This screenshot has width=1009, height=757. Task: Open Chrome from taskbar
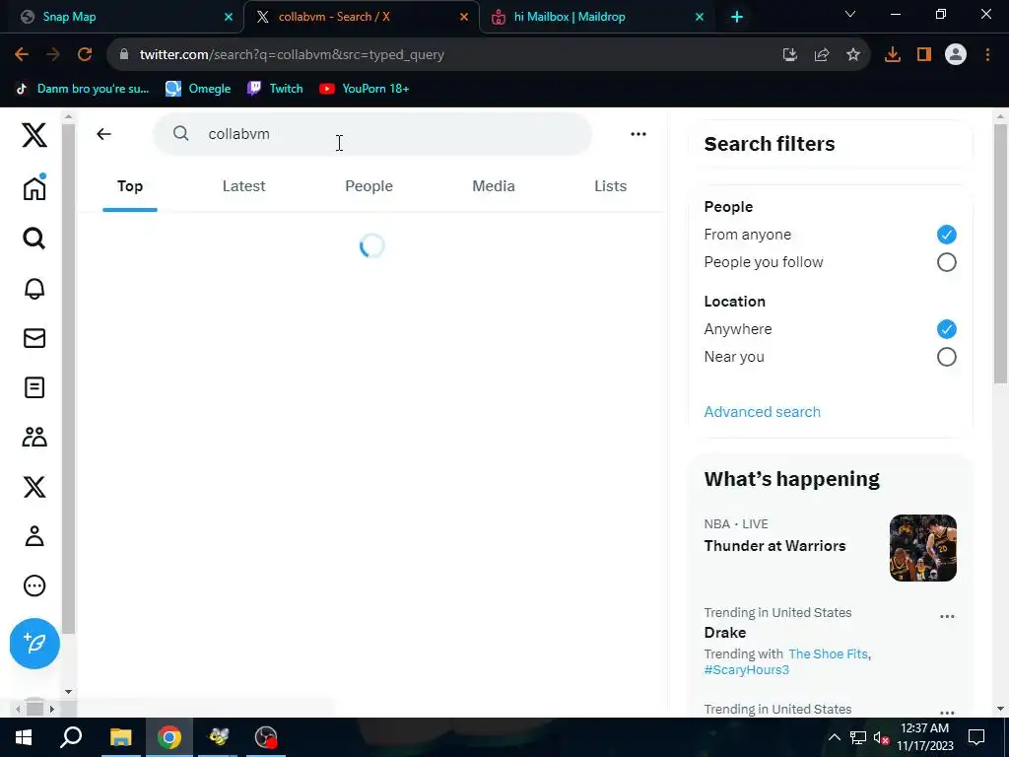pos(169,737)
